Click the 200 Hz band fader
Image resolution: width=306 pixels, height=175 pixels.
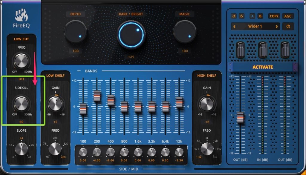click(97, 96)
